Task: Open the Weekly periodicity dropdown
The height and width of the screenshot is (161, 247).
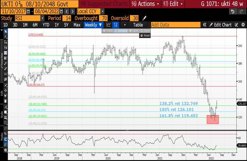Action: pos(93,25)
